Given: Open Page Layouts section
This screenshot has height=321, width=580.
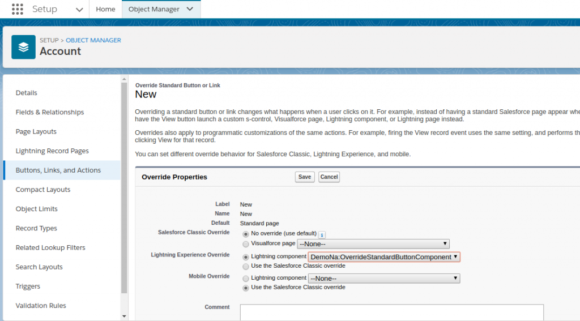Looking at the screenshot, I should pos(36,131).
